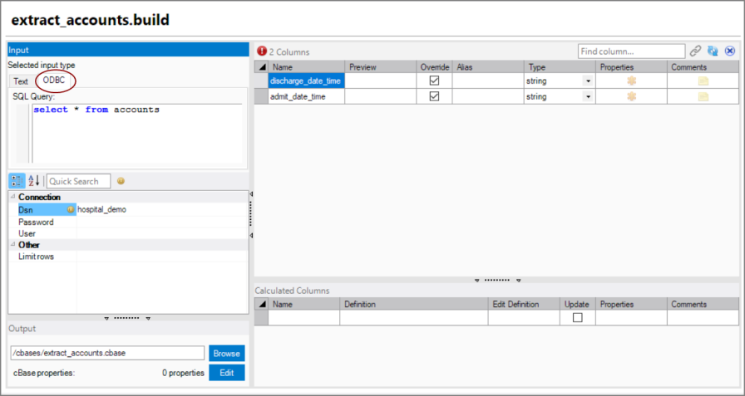Click Preview cell for admit_date_time
The image size is (745, 396).
381,97
